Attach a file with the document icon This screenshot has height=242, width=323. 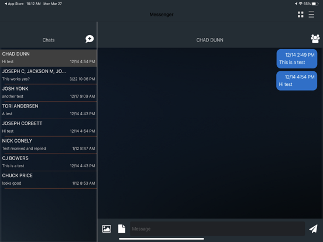click(x=122, y=229)
